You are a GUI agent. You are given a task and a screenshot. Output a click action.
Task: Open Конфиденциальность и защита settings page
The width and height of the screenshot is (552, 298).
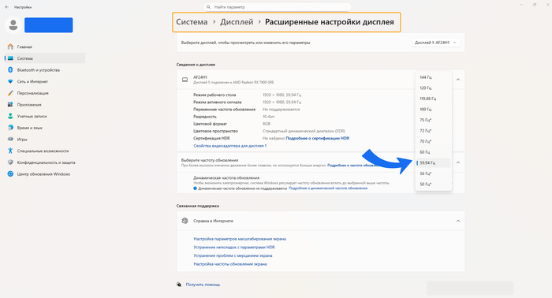pos(45,162)
